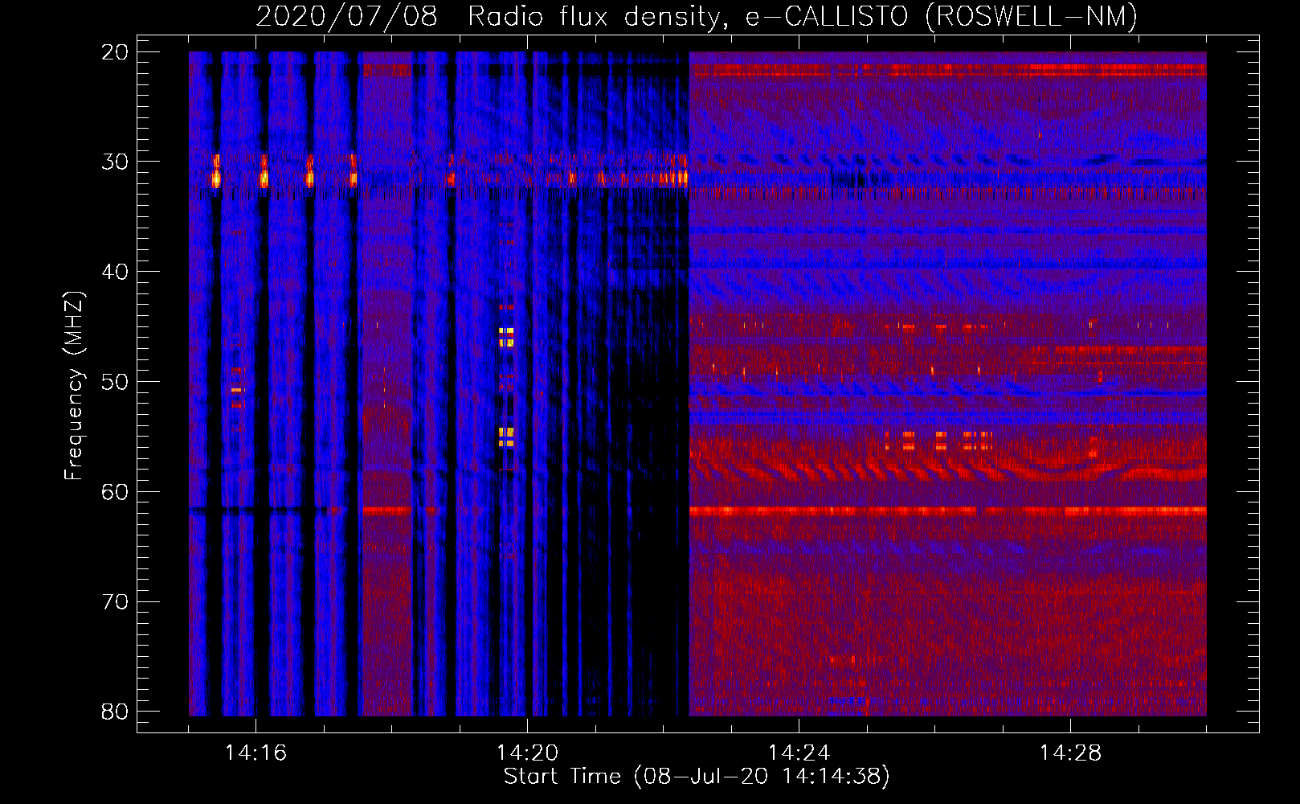Click the 'Start Time (08-Jul-20 14:14:38)' label
The image size is (1300, 804).
pos(697,777)
